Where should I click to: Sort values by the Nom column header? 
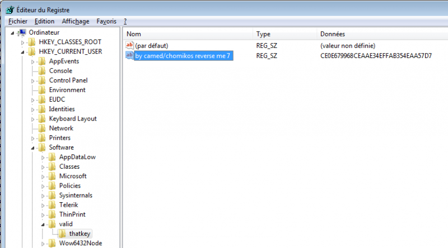pyautogui.click(x=188, y=34)
